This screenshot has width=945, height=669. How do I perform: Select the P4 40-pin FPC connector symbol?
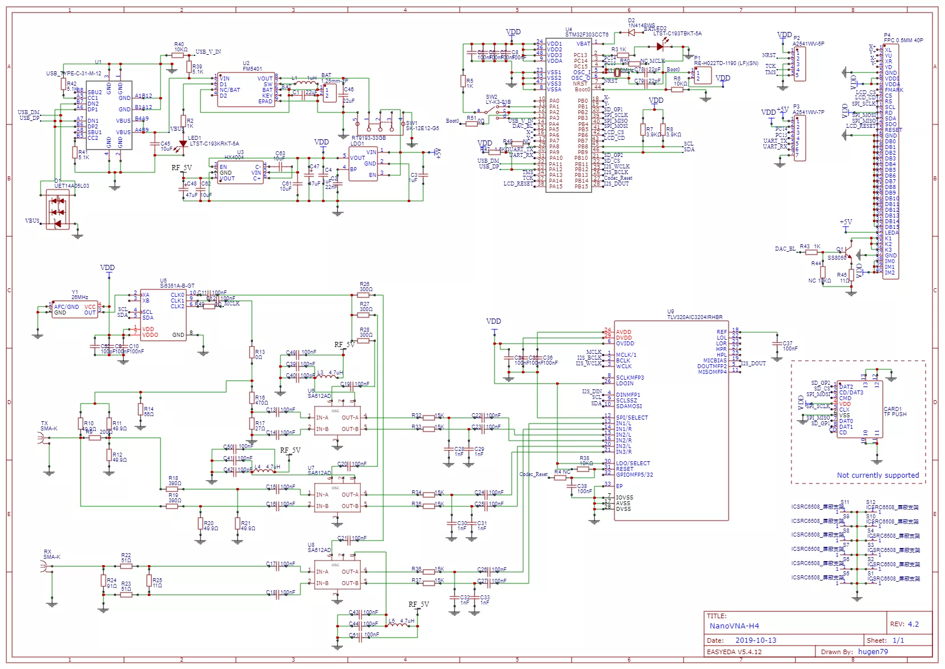click(x=891, y=162)
